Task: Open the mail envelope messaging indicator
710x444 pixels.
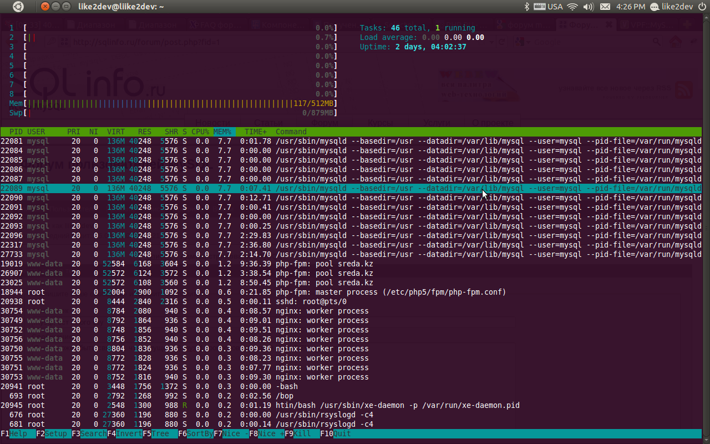Action: [x=605, y=7]
